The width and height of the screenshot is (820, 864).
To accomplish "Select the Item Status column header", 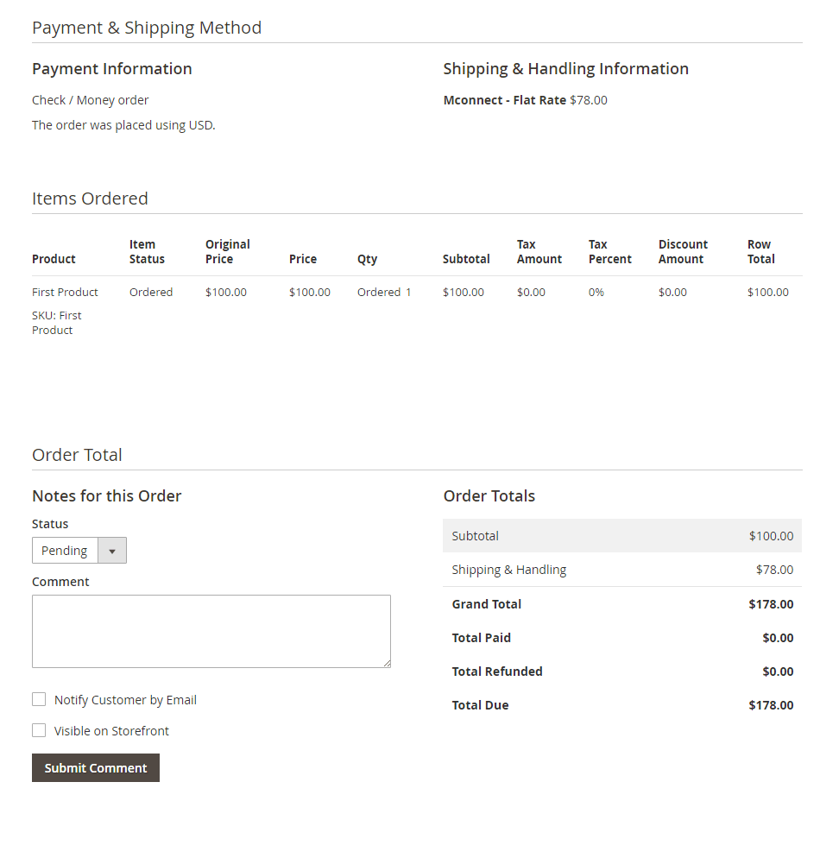I will [x=147, y=252].
